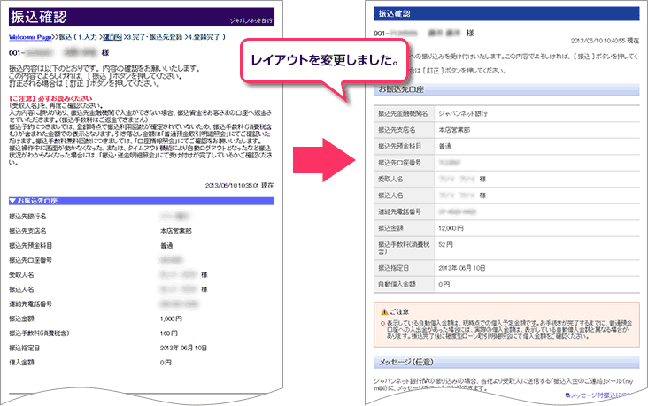Click the highlighted step 2 in breadcrumb

112,36
